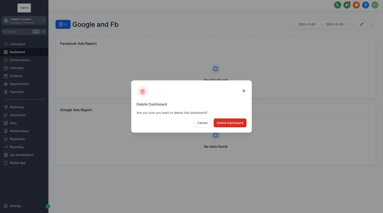The height and width of the screenshot is (213, 383).
Task: Open the TU user avatar menu
Action: point(375,5)
